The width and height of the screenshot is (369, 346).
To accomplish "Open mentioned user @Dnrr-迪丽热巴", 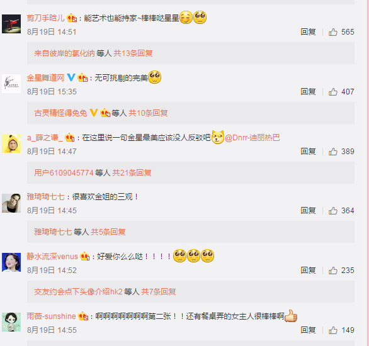I will tap(253, 138).
